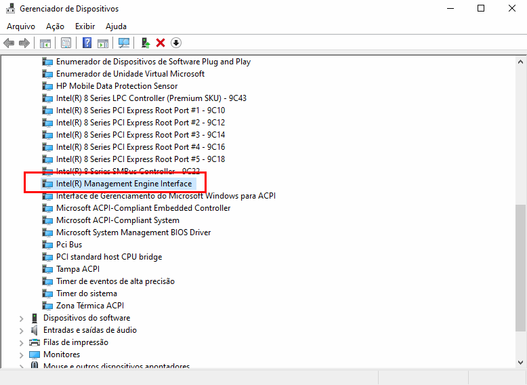Select PCI Express Root Port #4 - 9C16
527x385 pixels.
tap(140, 147)
